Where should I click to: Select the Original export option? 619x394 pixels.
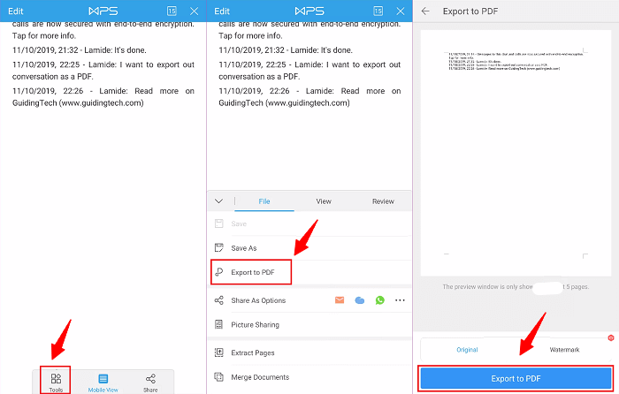(x=467, y=350)
